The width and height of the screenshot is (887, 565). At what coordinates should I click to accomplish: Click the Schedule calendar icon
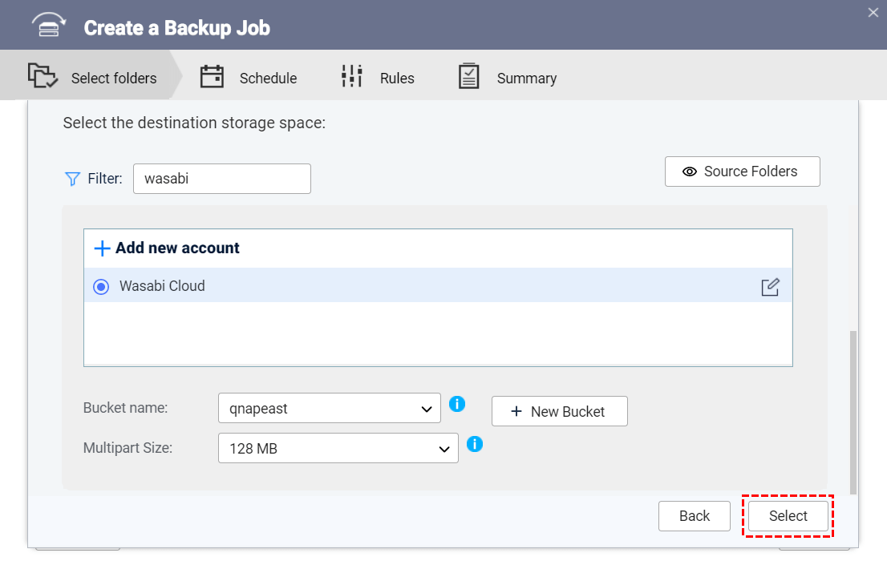coord(212,76)
